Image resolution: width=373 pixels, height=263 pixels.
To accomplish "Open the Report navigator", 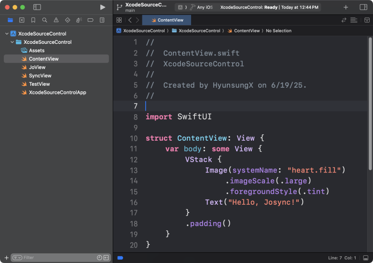I will click(x=102, y=20).
